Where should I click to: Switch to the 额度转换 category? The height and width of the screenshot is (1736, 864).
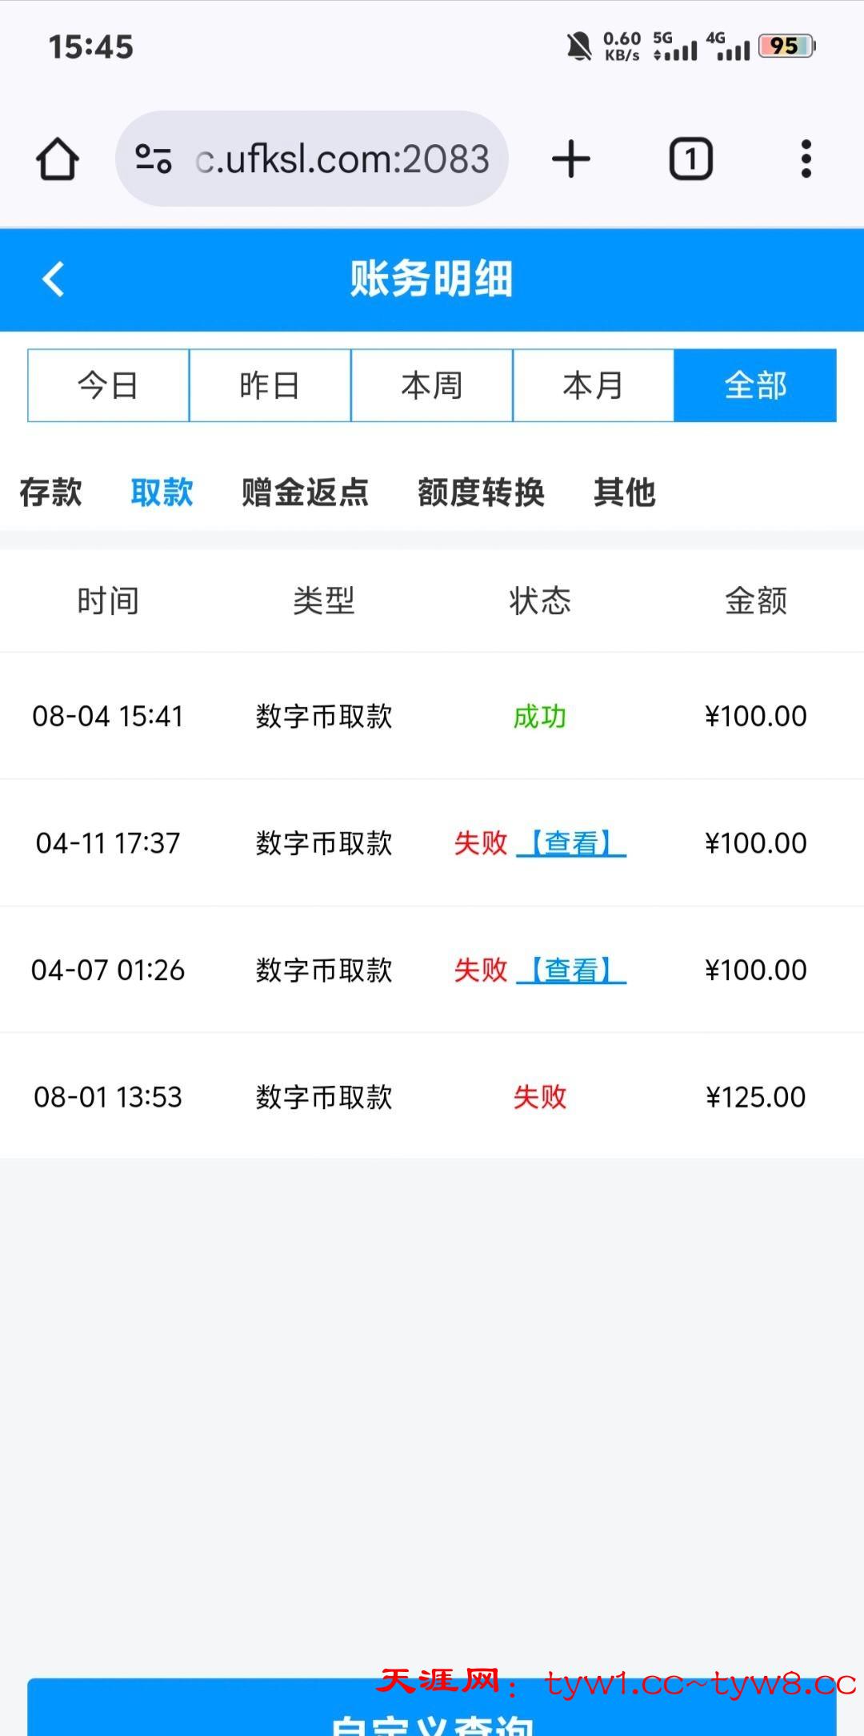(x=481, y=492)
